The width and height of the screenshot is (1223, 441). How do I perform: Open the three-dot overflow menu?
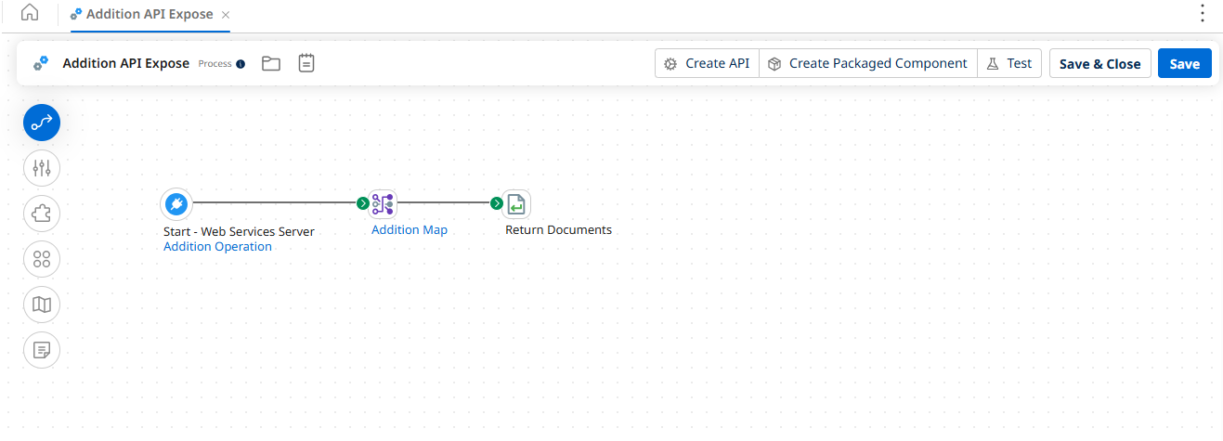point(1203,13)
